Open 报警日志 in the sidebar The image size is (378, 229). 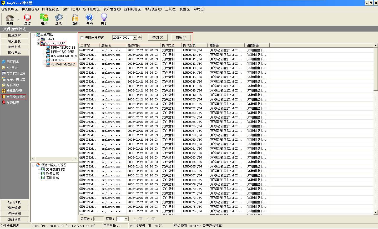13,103
